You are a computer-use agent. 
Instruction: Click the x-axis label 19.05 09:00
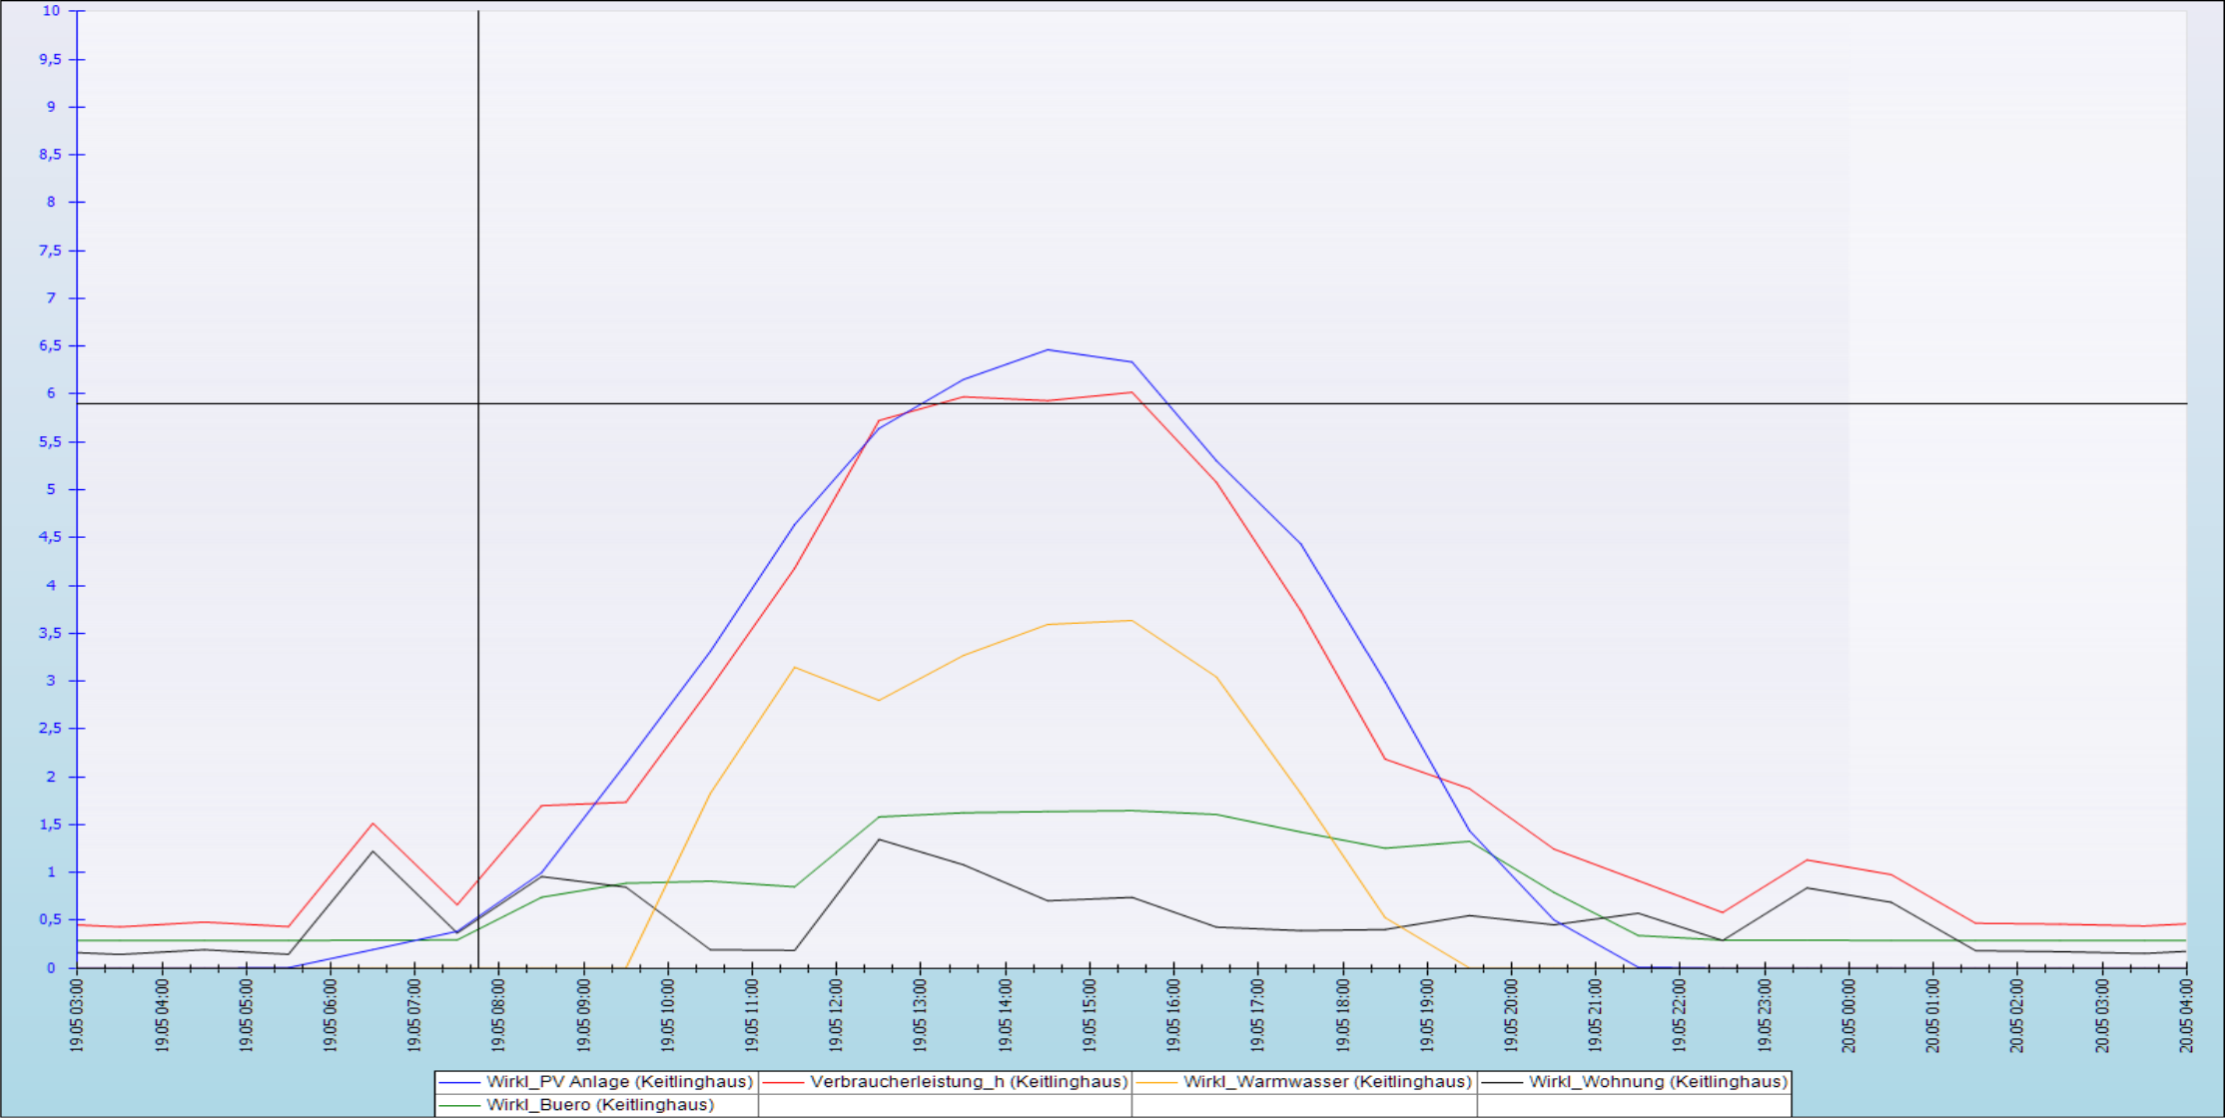click(583, 1015)
